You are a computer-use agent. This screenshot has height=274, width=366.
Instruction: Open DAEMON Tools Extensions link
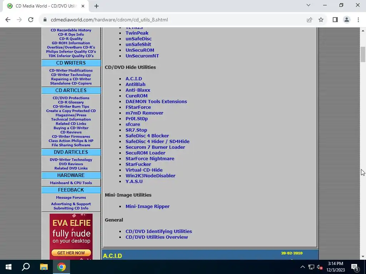tap(156, 102)
